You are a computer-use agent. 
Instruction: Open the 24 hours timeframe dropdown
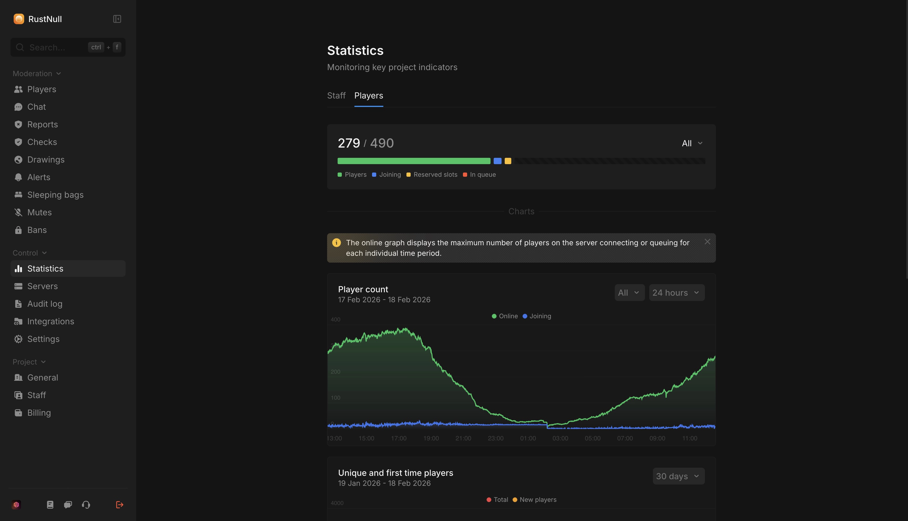point(676,292)
